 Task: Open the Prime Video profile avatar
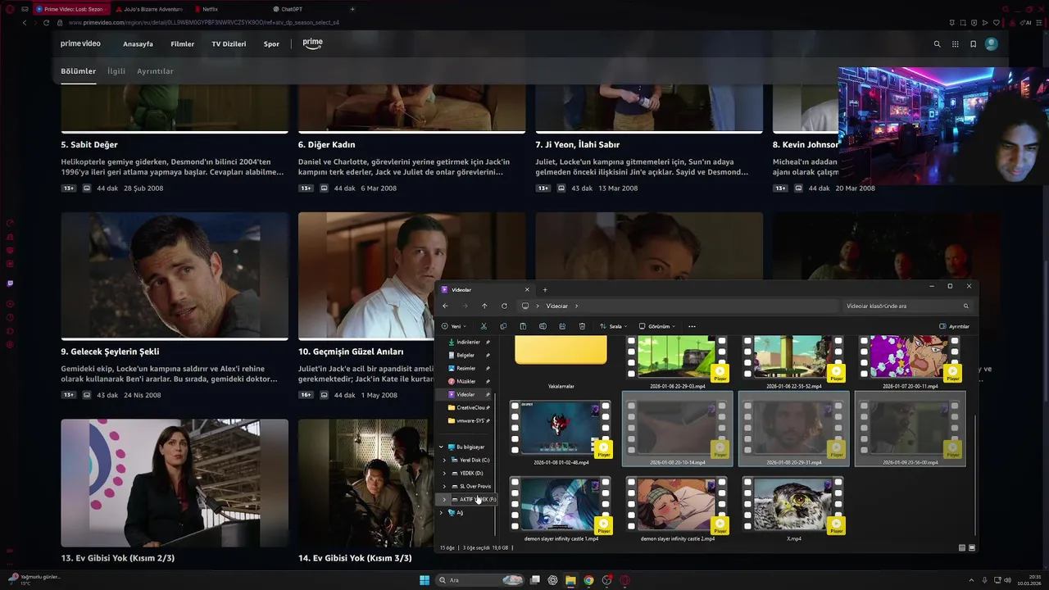click(x=992, y=44)
